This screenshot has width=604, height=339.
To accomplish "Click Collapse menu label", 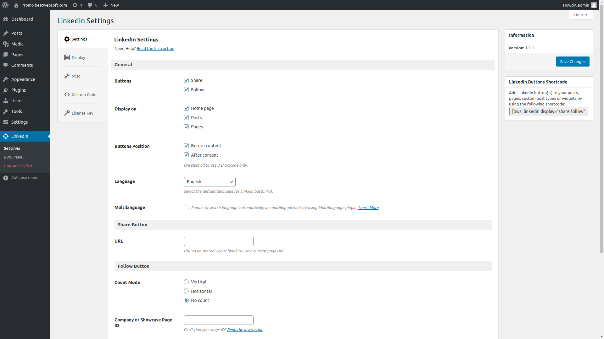I will (25, 177).
